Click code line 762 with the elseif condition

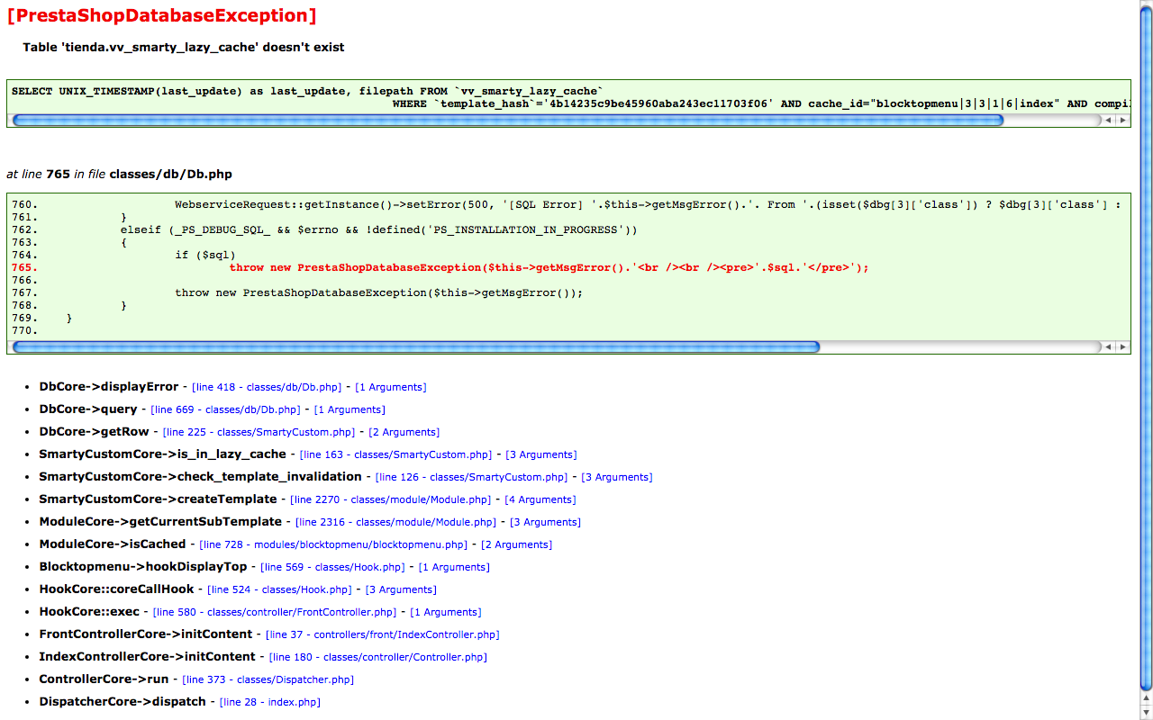pyautogui.click(x=379, y=229)
